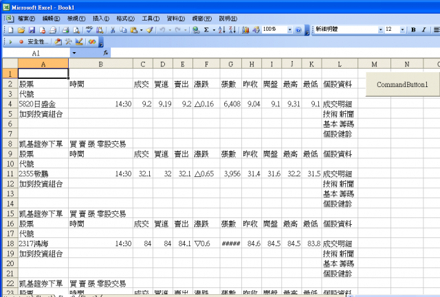Click the Open file folder icon
Screen dimensions: 440x297
[21, 29]
